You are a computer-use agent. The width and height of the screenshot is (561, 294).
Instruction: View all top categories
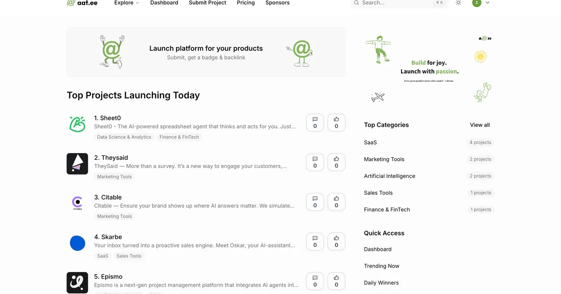point(480,125)
